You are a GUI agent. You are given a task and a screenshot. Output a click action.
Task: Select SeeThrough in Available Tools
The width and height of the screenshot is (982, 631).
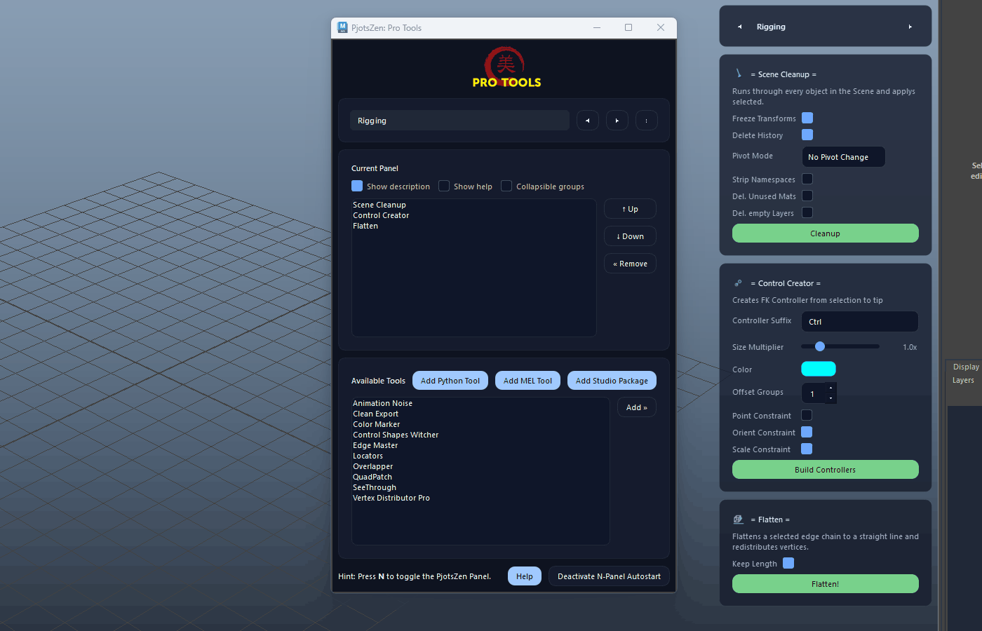click(375, 487)
